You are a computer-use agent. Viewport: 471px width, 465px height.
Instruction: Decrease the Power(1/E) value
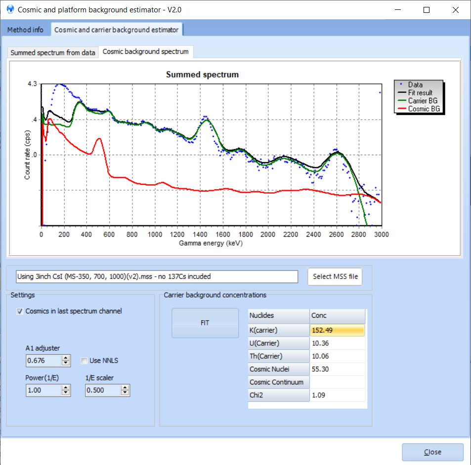click(x=66, y=393)
